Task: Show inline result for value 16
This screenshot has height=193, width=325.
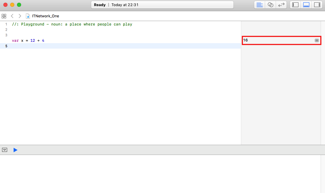Action: [x=317, y=40]
